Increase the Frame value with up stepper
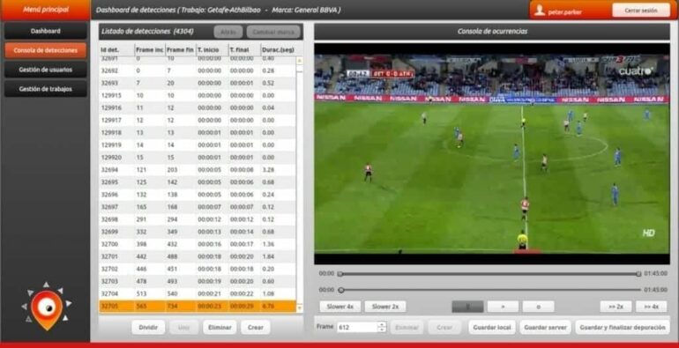 [382, 324]
